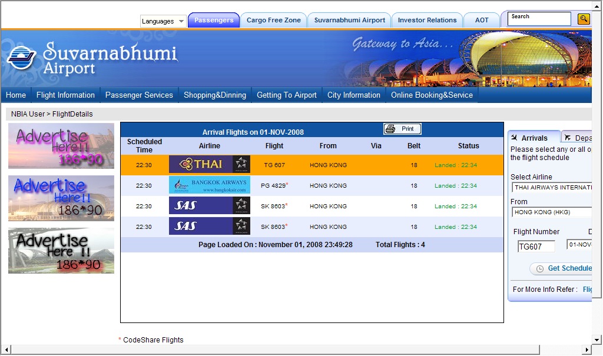Click the scroll up arrow
This screenshot has width=603, height=356.
tap(597, 6)
